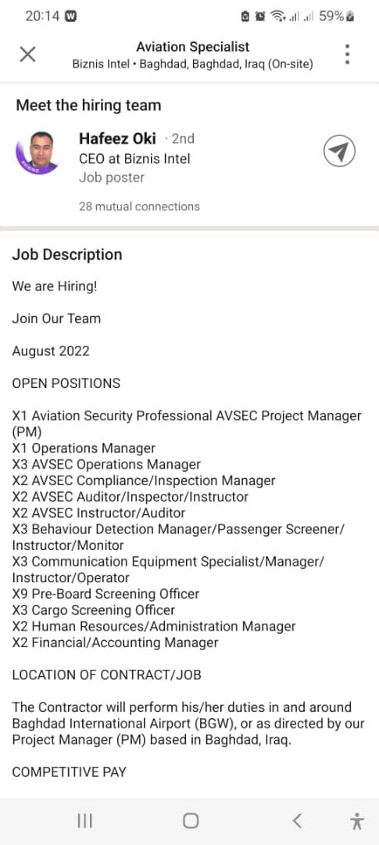Screen dimensions: 379x845
Task: Tap the Android back arrow
Action: pos(297,821)
